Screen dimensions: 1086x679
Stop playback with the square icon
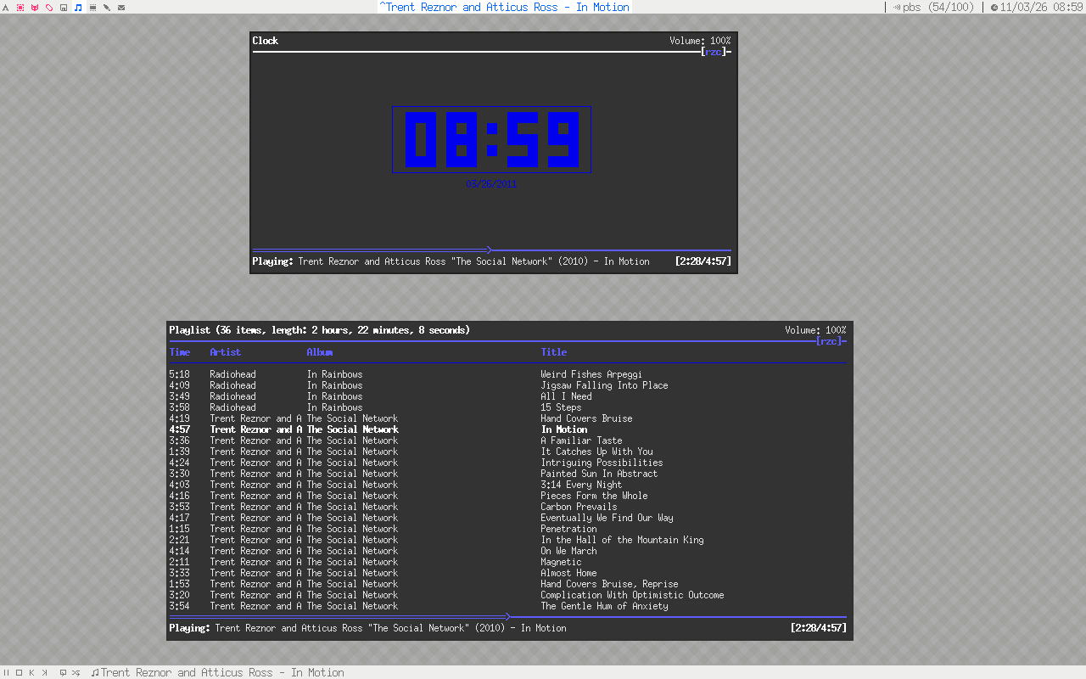(19, 672)
